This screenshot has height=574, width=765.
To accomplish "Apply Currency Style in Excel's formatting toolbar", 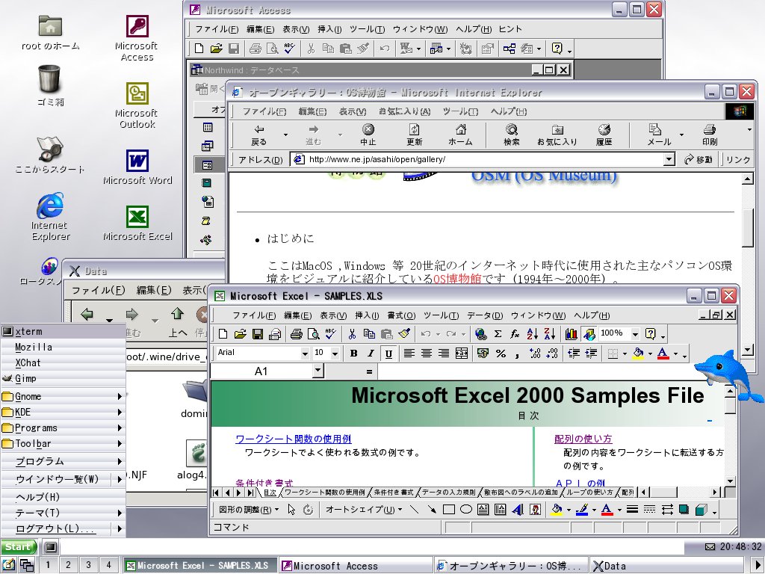I will pyautogui.click(x=483, y=354).
